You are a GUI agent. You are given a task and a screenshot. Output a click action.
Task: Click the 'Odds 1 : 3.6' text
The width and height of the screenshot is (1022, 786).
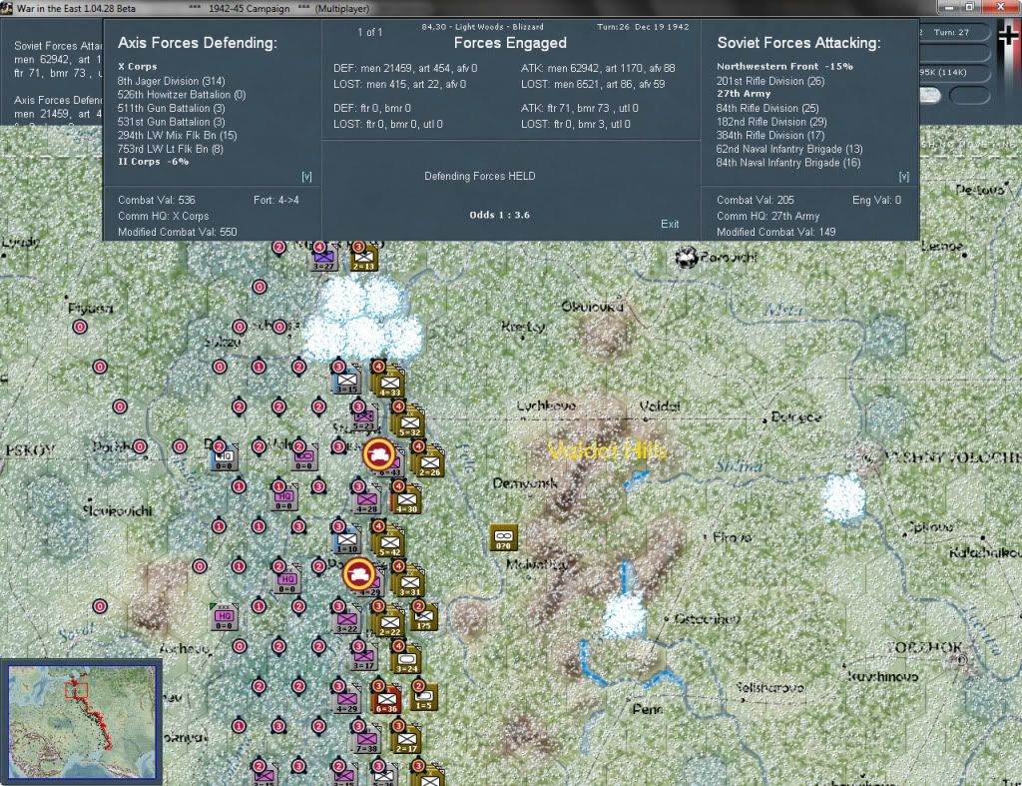click(x=499, y=216)
